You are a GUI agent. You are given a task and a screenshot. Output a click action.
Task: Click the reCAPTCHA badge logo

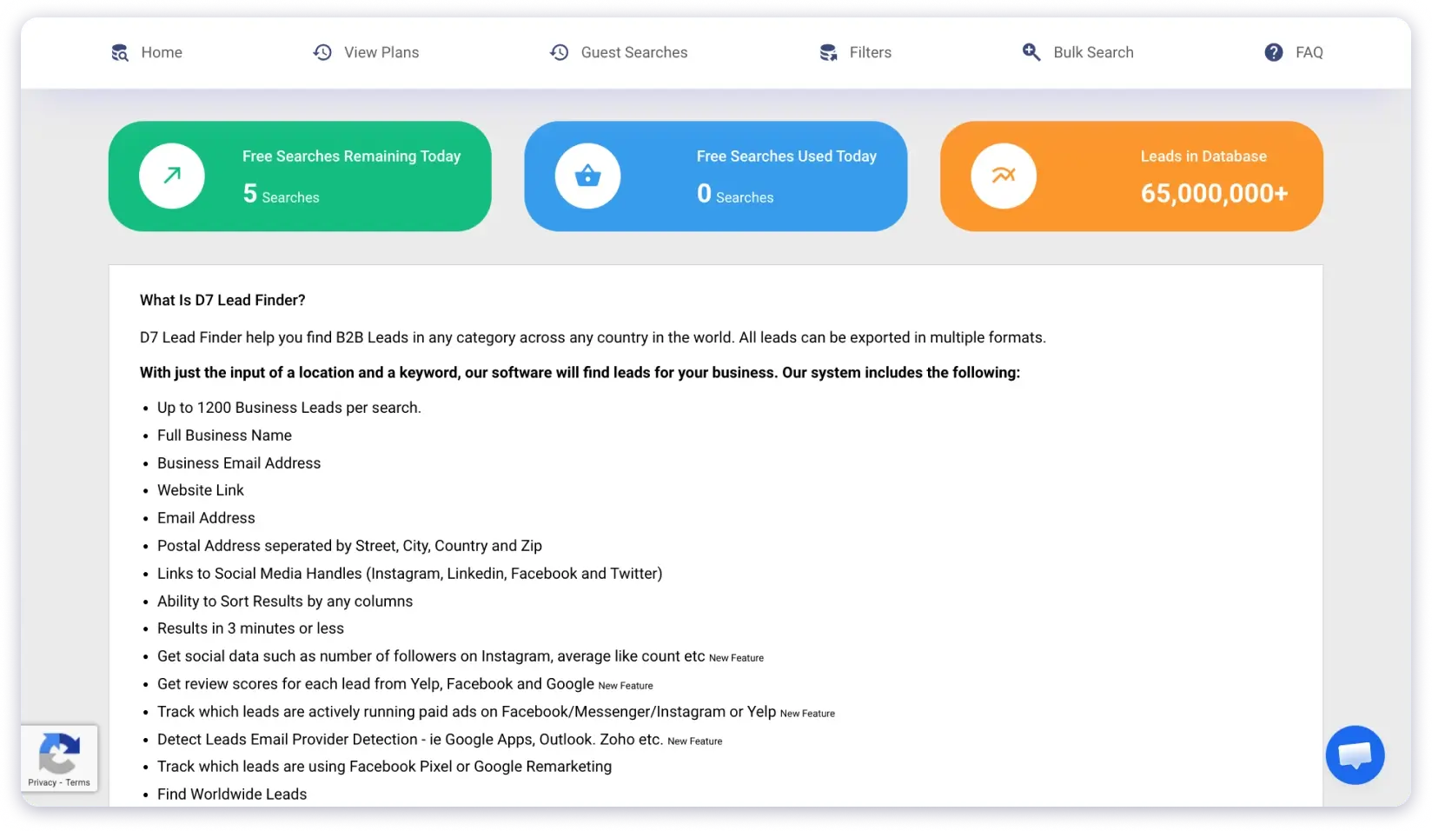tap(59, 752)
